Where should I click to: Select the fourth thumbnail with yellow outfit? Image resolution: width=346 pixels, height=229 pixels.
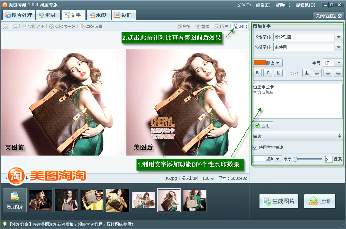117,200
